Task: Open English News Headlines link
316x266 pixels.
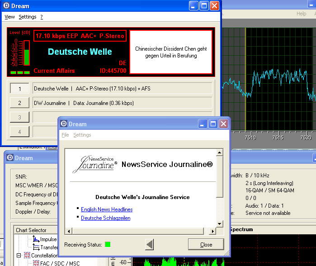Action: tap(107, 209)
